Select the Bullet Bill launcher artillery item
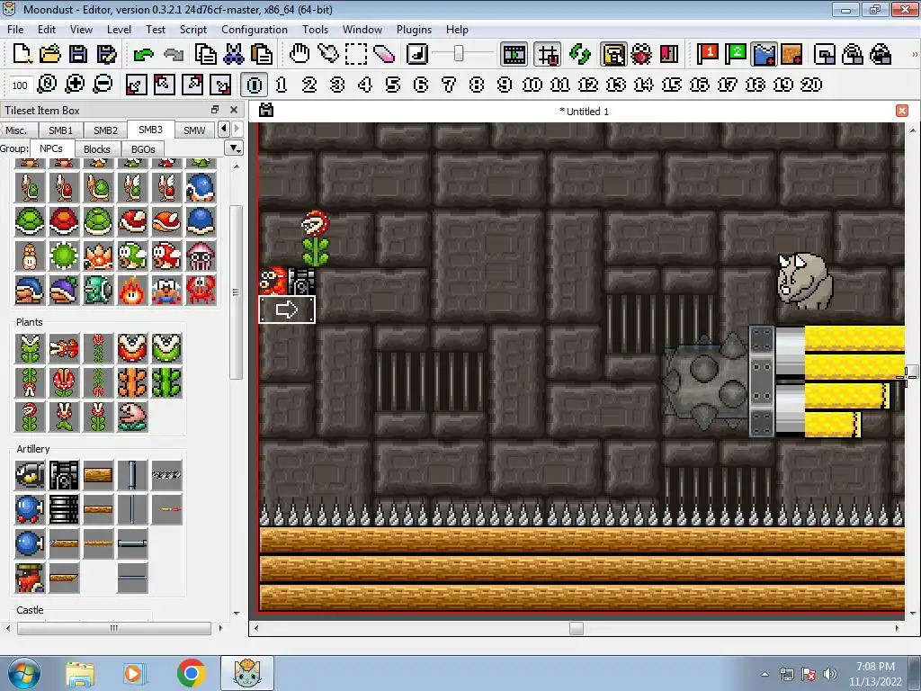Screen dimensions: 921x691 coord(64,475)
